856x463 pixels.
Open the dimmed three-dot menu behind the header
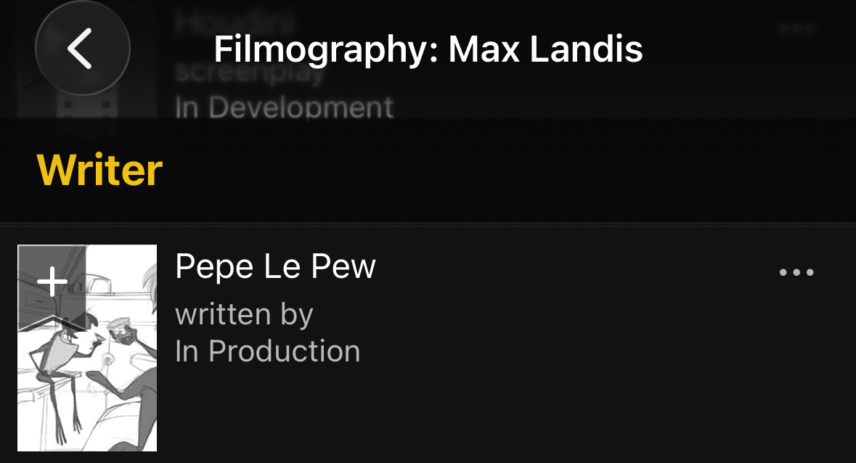pos(796,29)
